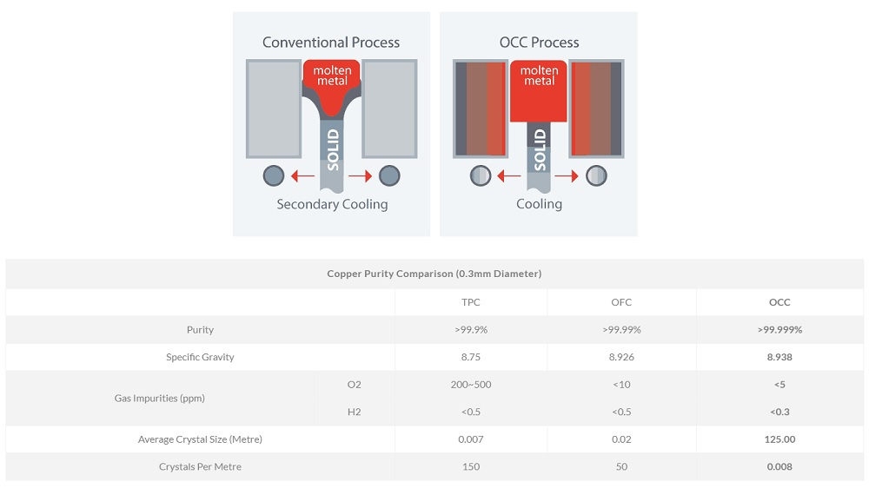Click the Crystals Per Metre row label
The height and width of the screenshot is (495, 869).
(x=200, y=466)
